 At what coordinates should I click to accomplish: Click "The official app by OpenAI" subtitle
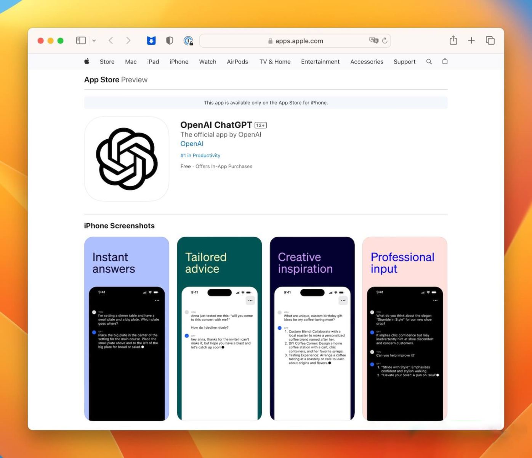[x=221, y=134]
